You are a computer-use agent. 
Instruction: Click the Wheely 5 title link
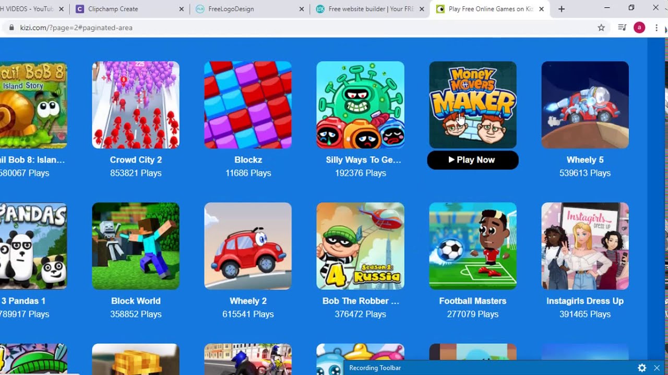(585, 160)
